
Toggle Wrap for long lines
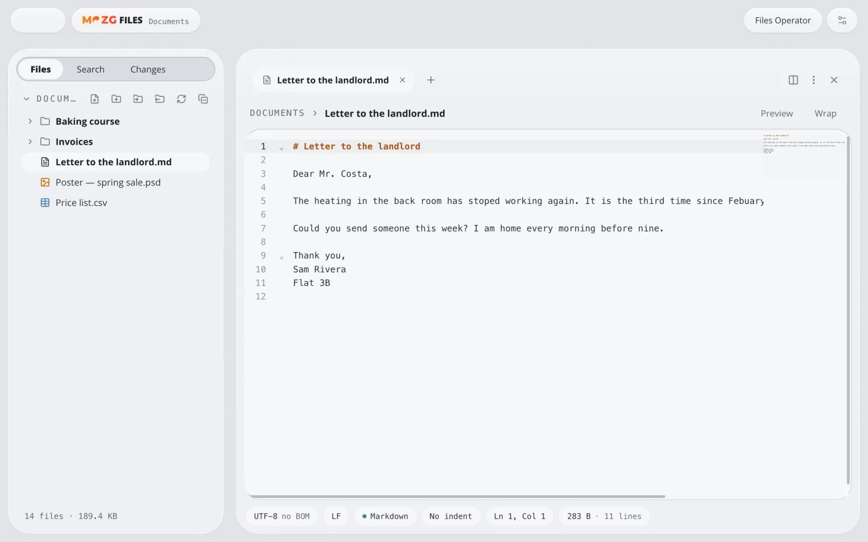click(x=825, y=113)
